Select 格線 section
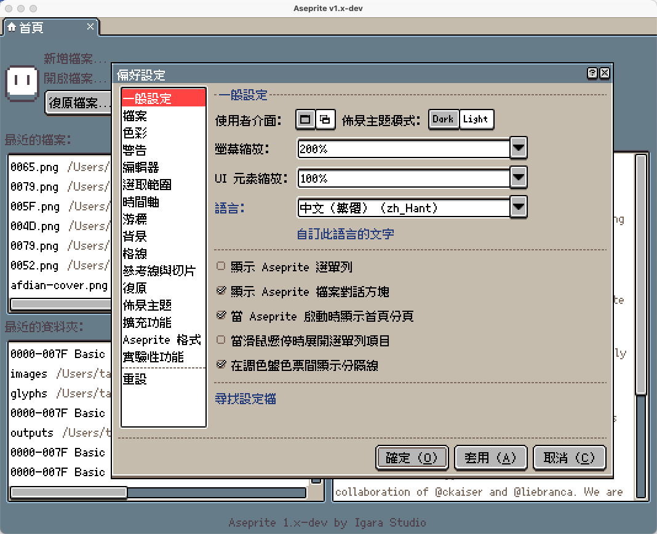This screenshot has height=534, width=657. click(x=164, y=253)
